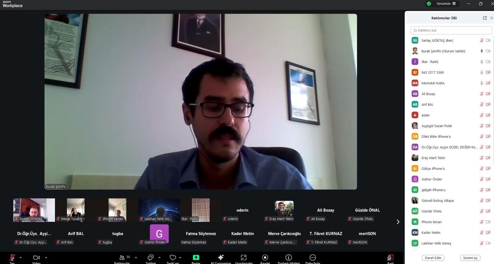Click the Tepki ver reactions icon

coord(173,258)
